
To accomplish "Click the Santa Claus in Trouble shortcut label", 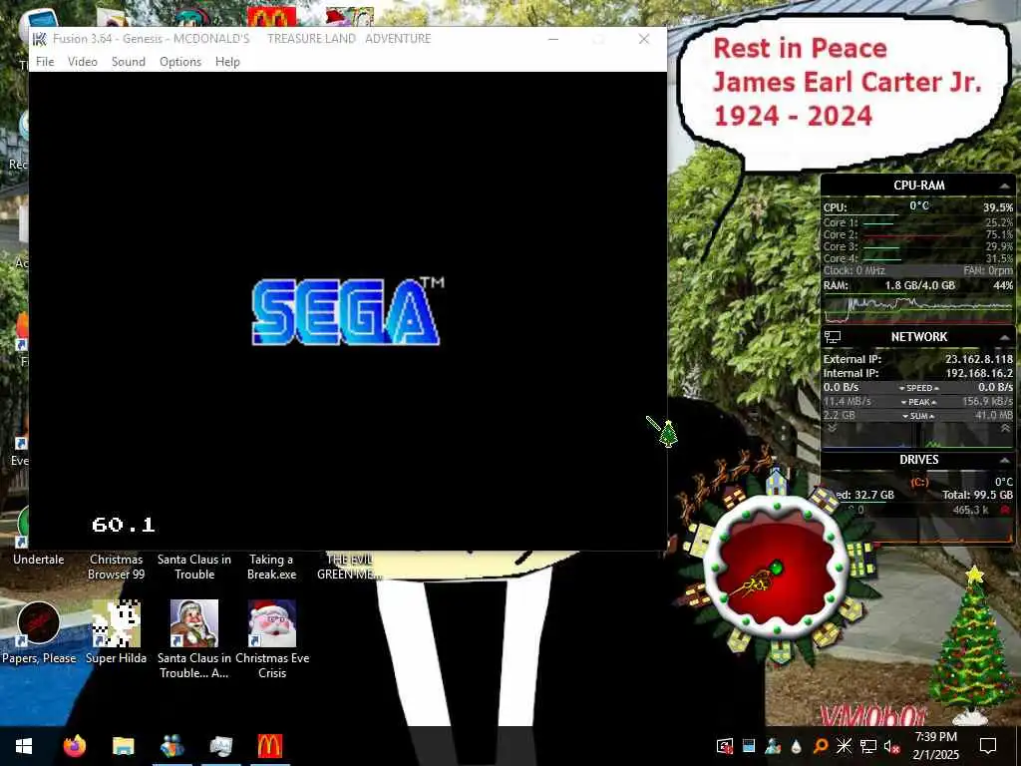I will tap(194, 567).
